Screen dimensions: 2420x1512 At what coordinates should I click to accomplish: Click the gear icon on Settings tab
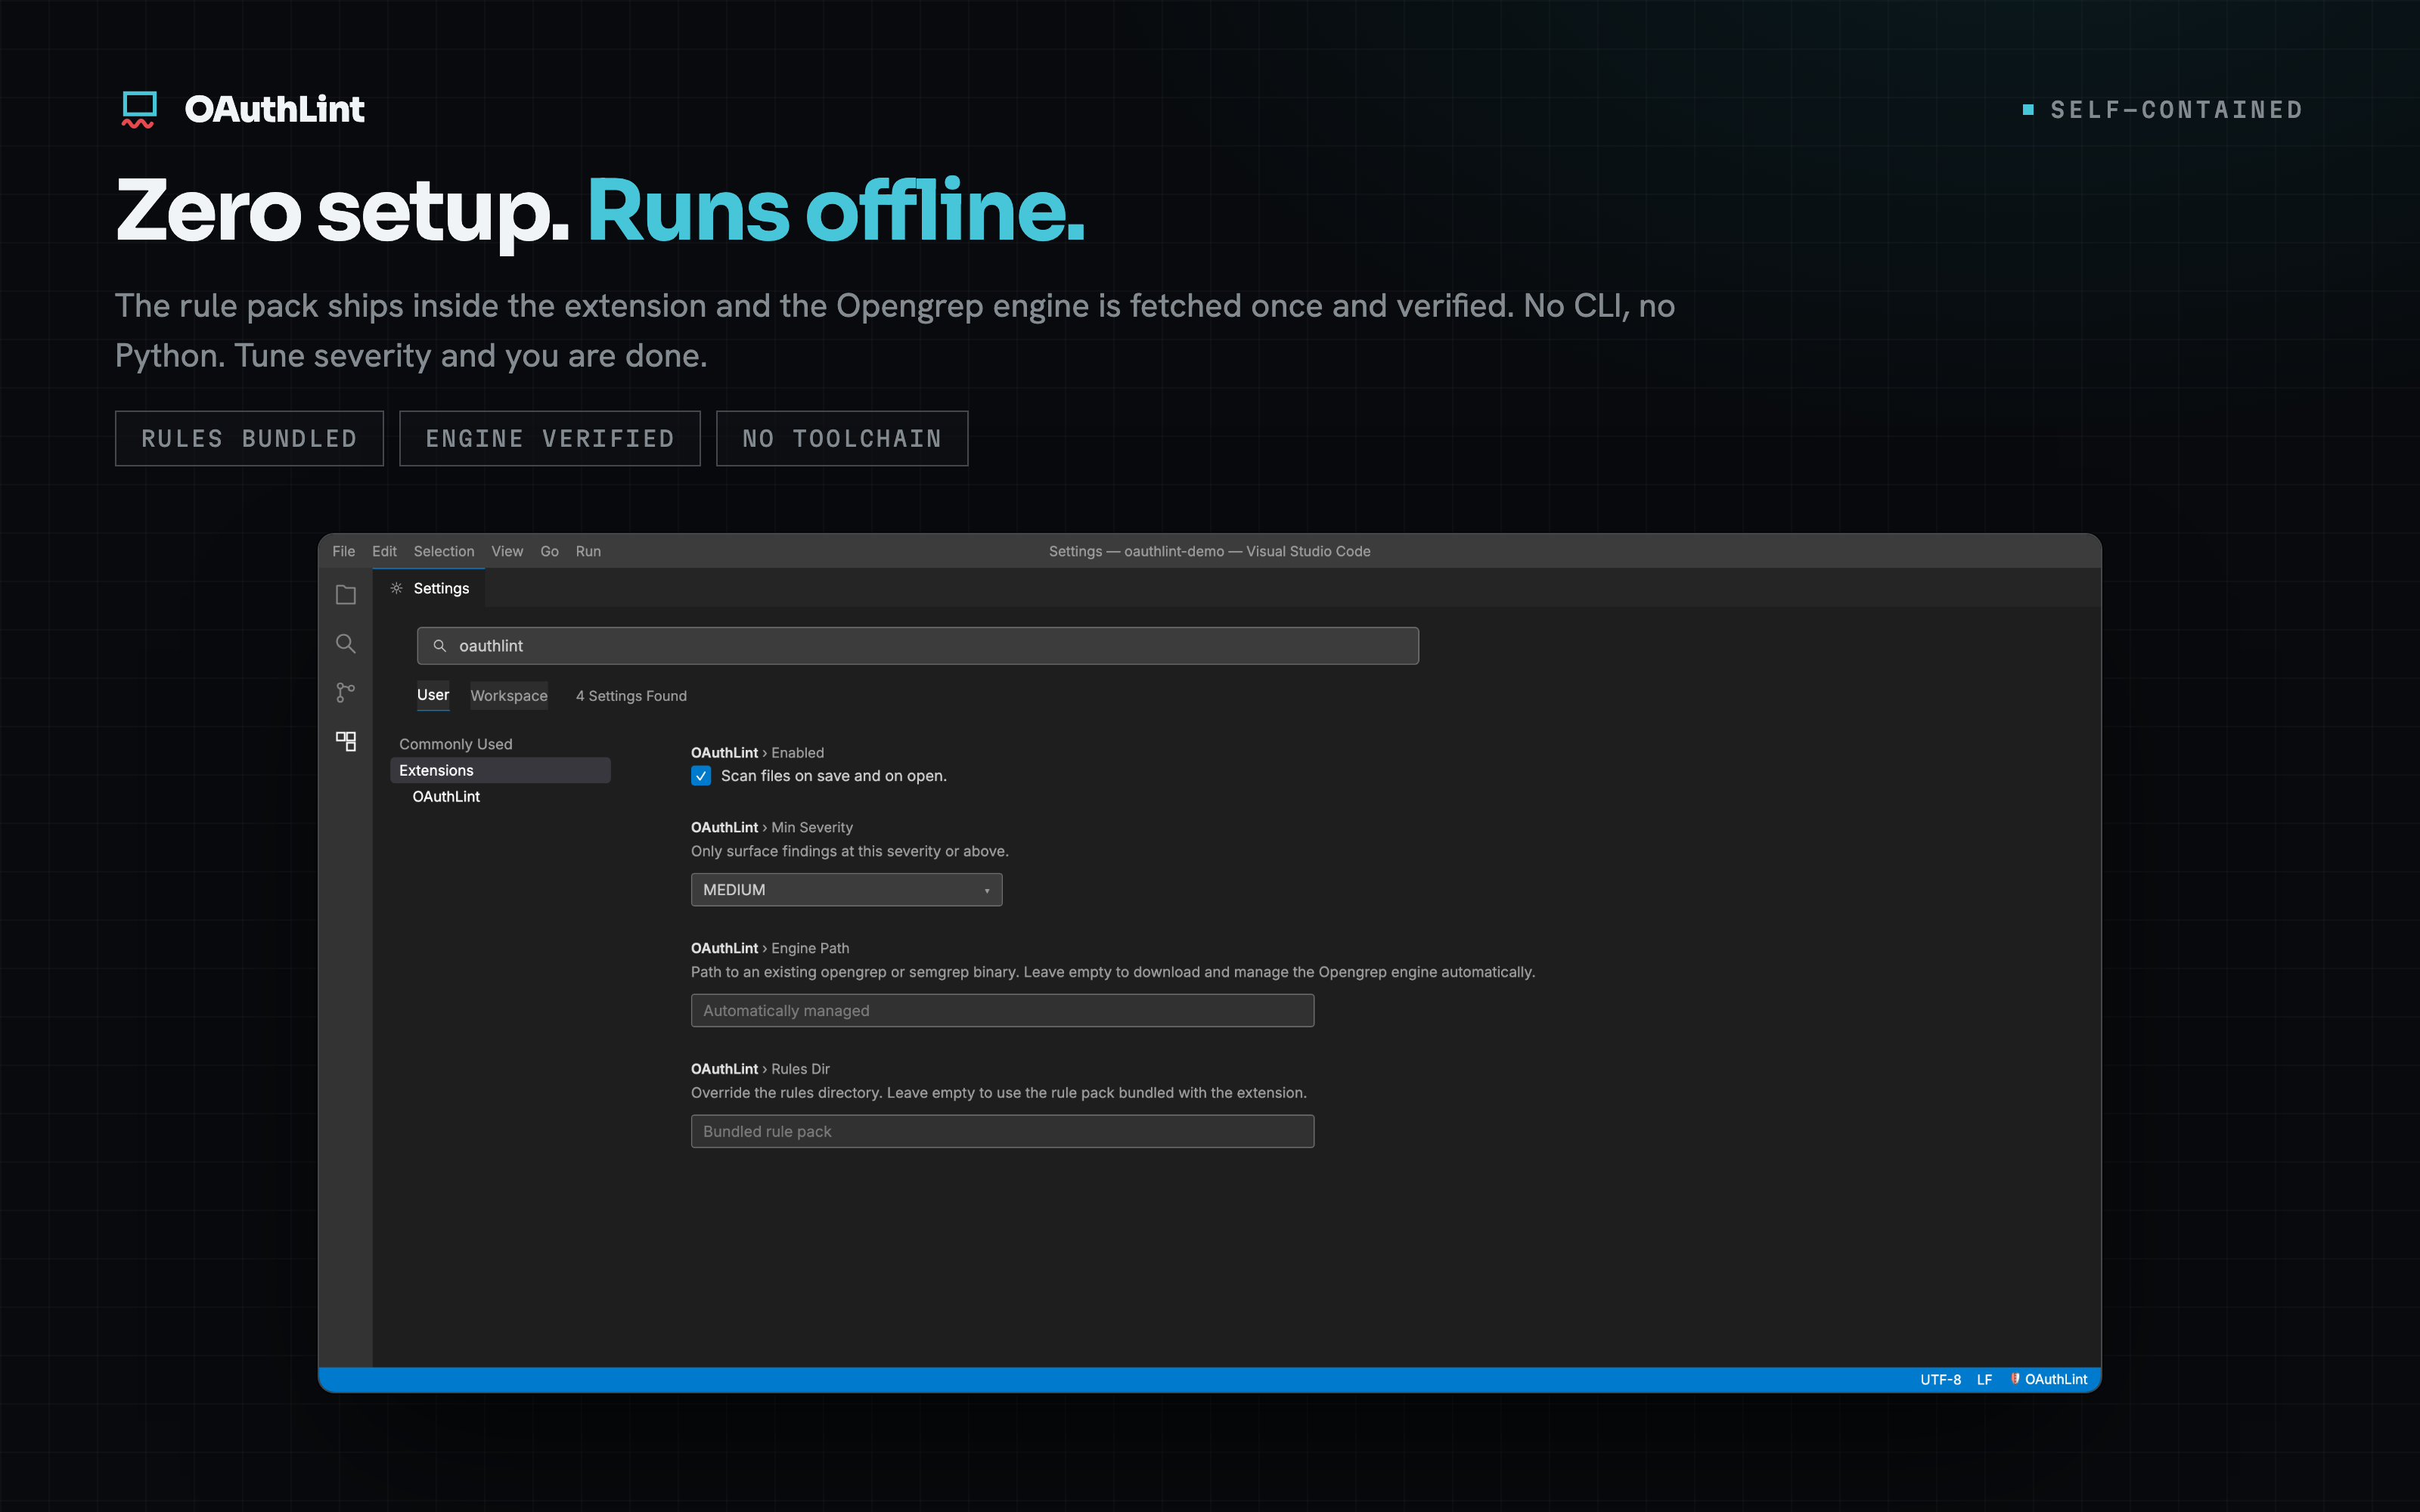(397, 588)
